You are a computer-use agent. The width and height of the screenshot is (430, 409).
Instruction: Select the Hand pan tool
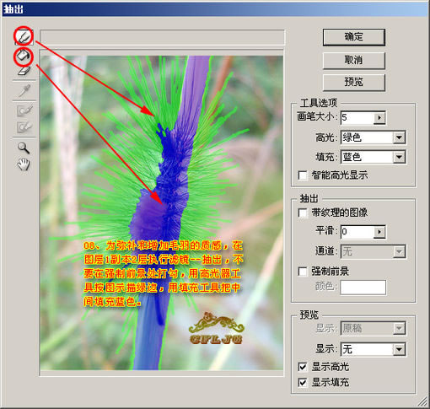24,164
